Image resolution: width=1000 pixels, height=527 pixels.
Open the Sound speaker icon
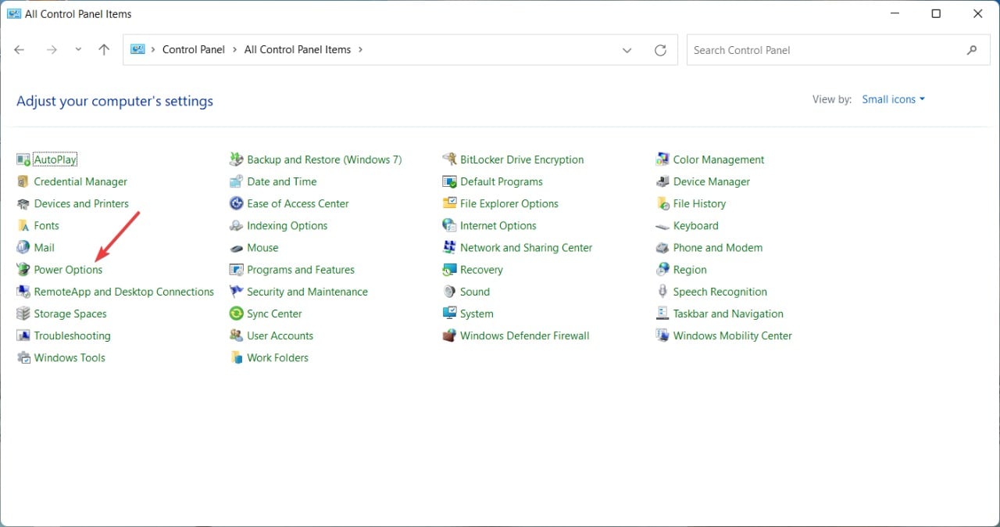[x=449, y=292]
